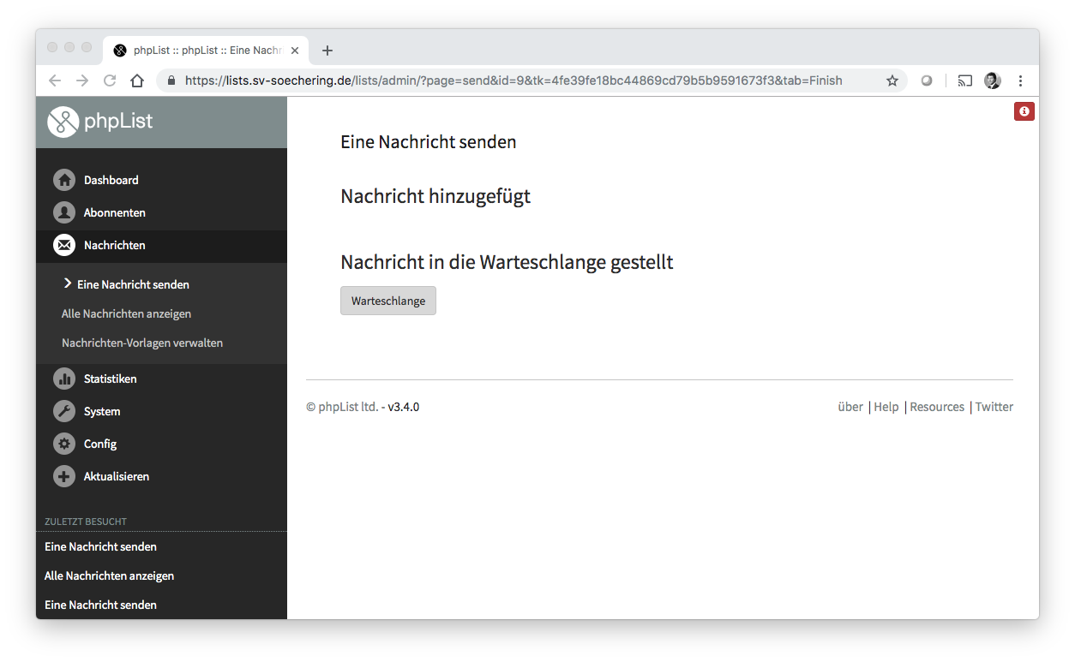Collapse the 'Eine Nachricht senden' chevron in submenu
This screenshot has height=662, width=1075.
[x=68, y=283]
